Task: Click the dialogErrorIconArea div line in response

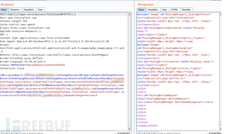Action: pos(176,62)
